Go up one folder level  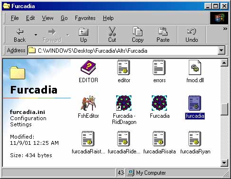(83, 35)
